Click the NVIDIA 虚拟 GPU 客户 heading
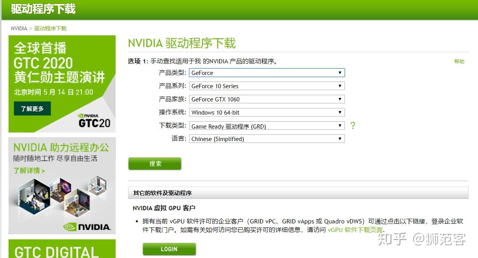 (x=164, y=208)
